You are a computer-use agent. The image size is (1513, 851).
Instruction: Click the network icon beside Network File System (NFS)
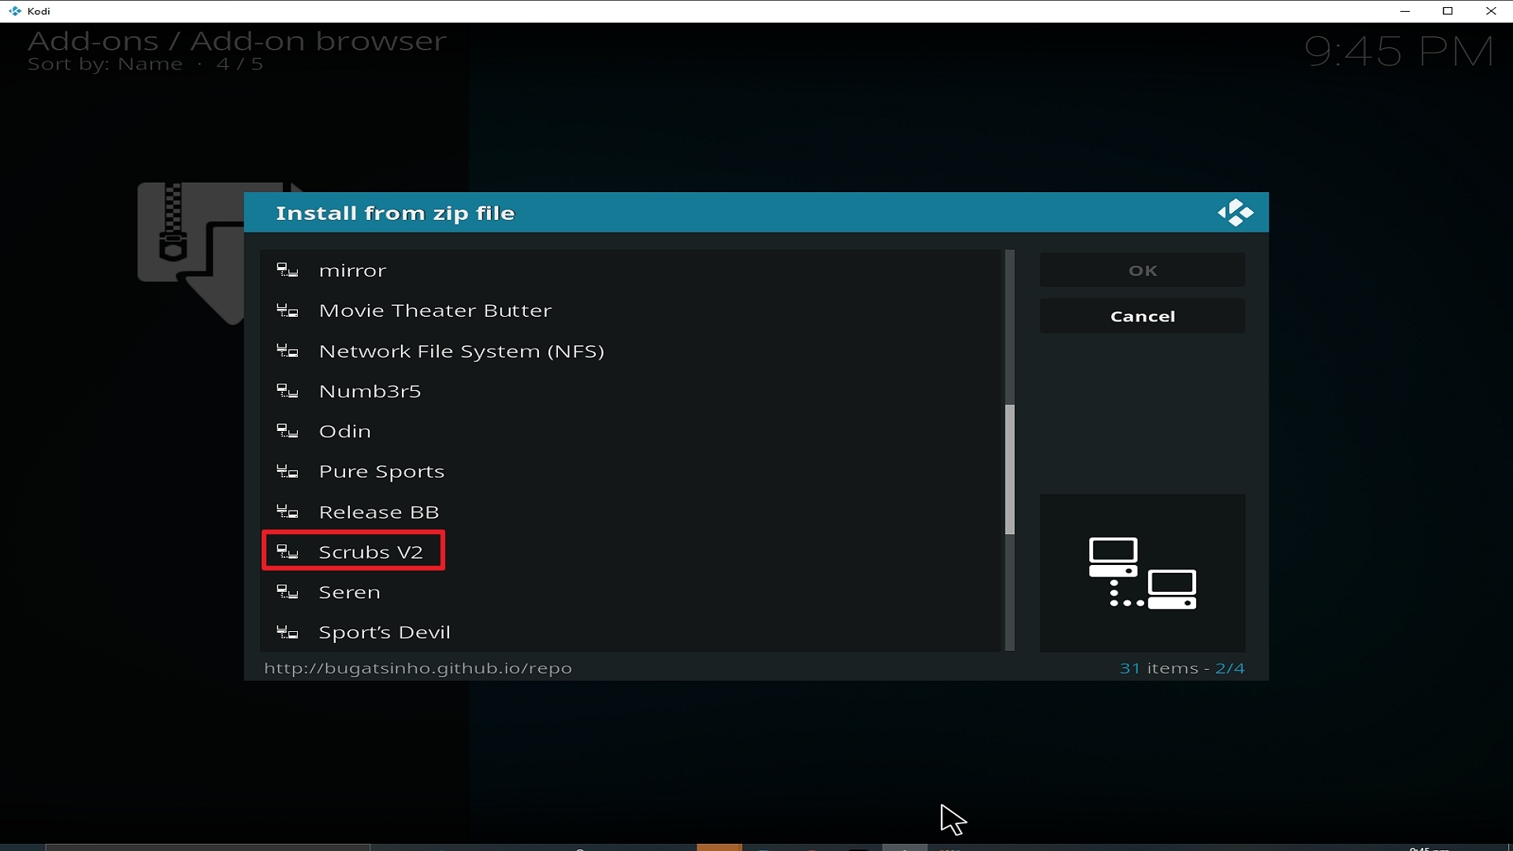pos(288,351)
